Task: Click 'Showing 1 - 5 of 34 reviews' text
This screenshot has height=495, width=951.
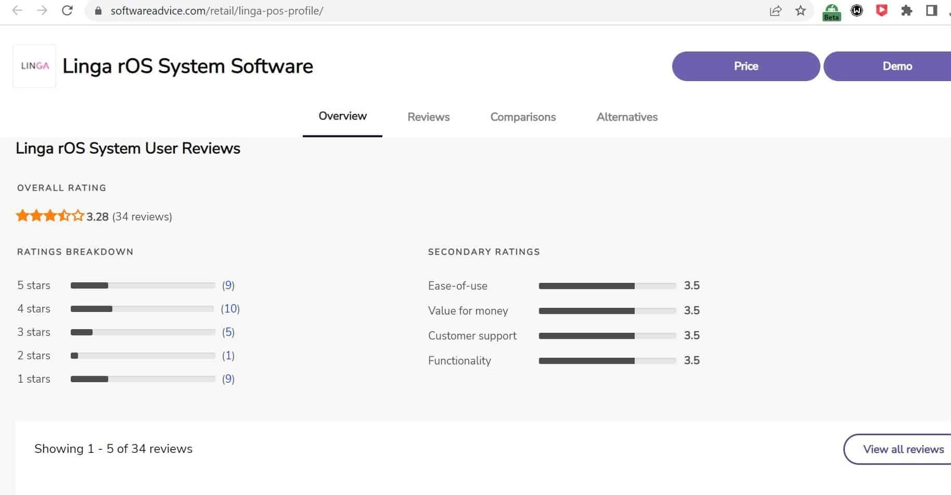Action: click(x=113, y=449)
